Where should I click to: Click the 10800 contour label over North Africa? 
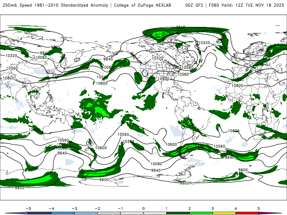click(x=237, y=86)
